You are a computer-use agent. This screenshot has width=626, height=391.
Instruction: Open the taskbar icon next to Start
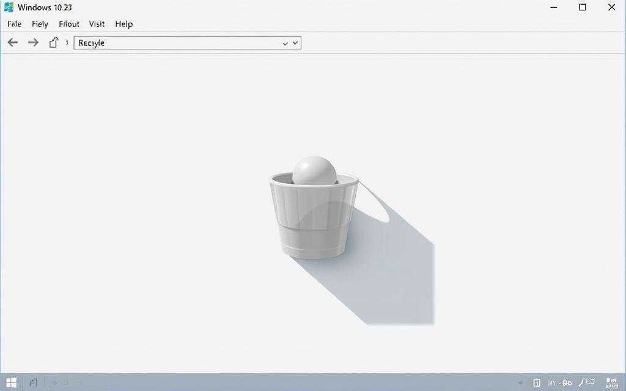(33, 383)
